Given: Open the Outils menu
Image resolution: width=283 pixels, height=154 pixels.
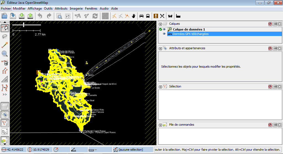Looking at the screenshot, I should [x=48, y=9].
